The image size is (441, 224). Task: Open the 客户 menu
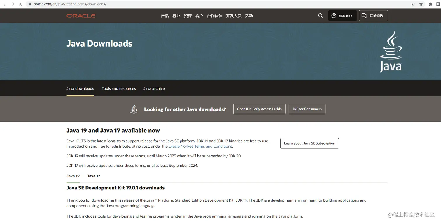pyautogui.click(x=199, y=16)
